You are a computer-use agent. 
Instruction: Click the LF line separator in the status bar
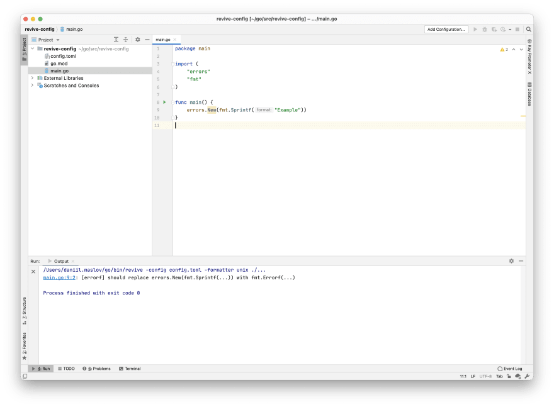pos(473,376)
